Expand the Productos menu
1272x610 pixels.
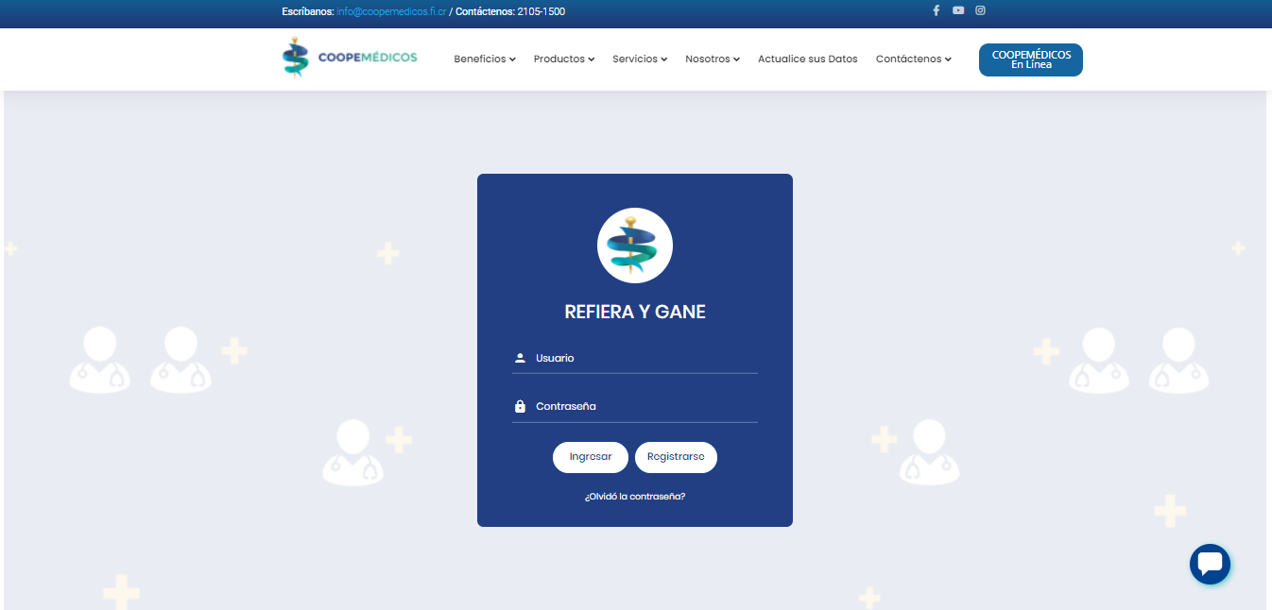[564, 59]
